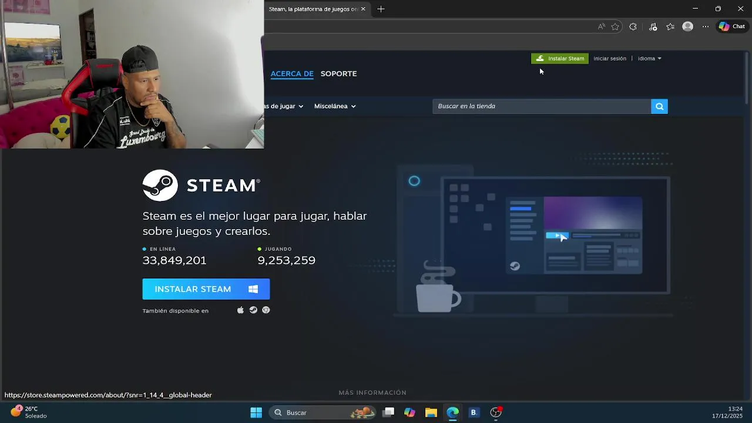Focus the Buscar en la tienda field
The image size is (752, 423).
click(542, 106)
